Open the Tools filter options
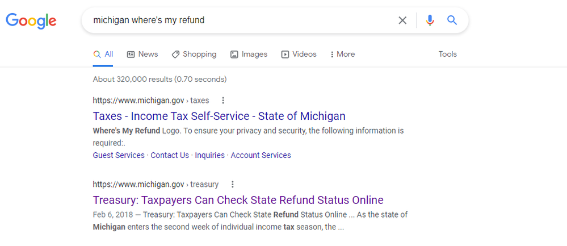This screenshot has height=246, width=567. [448, 55]
